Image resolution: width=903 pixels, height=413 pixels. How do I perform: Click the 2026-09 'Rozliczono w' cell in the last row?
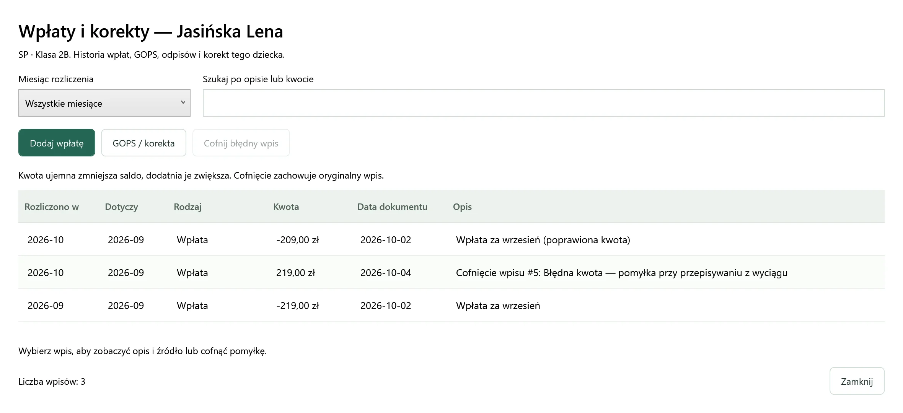coord(46,306)
